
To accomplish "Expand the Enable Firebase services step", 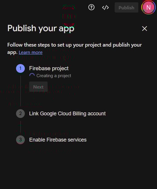I will coord(58,140).
